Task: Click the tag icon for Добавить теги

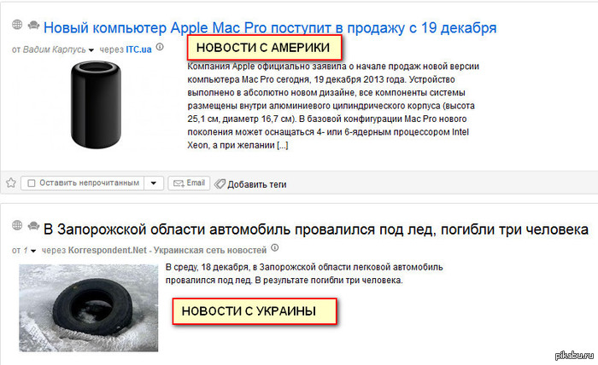Action: pos(220,184)
